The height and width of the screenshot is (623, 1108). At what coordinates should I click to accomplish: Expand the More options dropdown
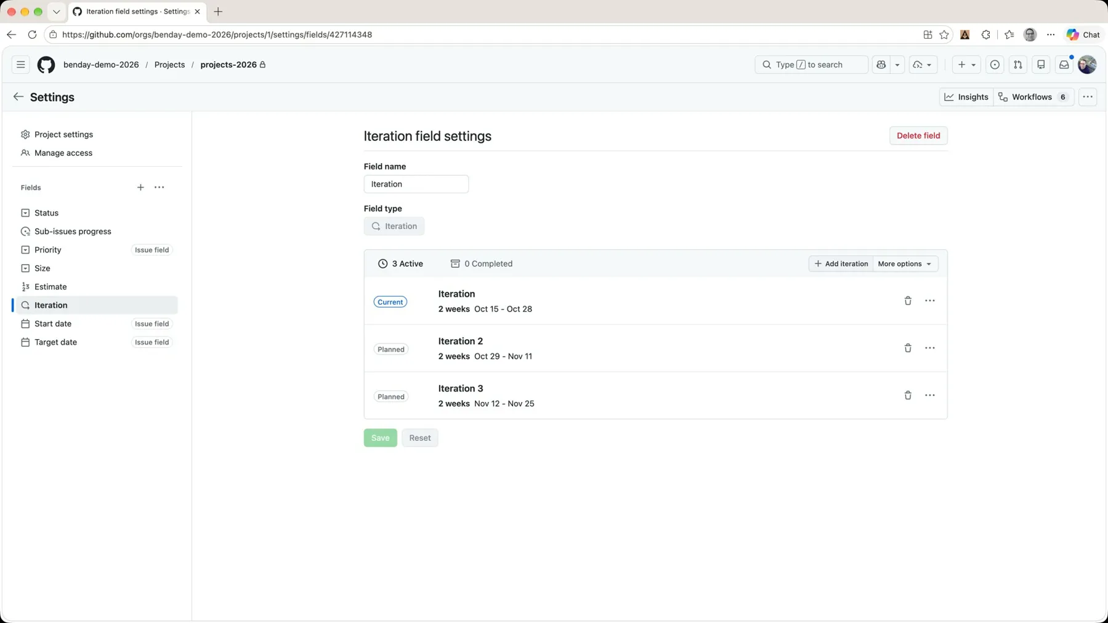[905, 263]
